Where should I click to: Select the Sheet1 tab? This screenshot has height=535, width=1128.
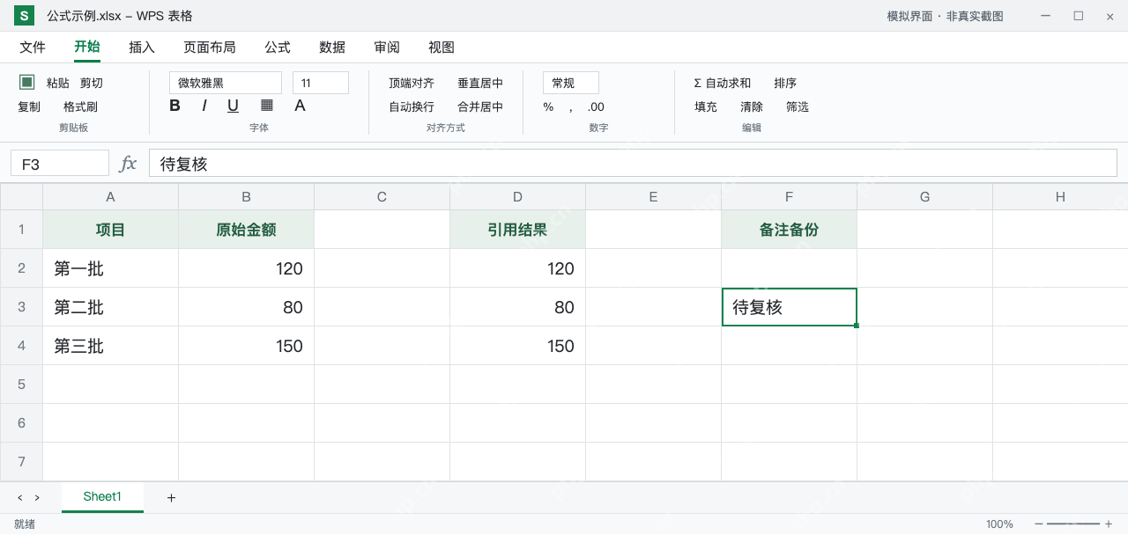[102, 497]
